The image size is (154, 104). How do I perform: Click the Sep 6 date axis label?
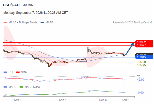(103, 100)
